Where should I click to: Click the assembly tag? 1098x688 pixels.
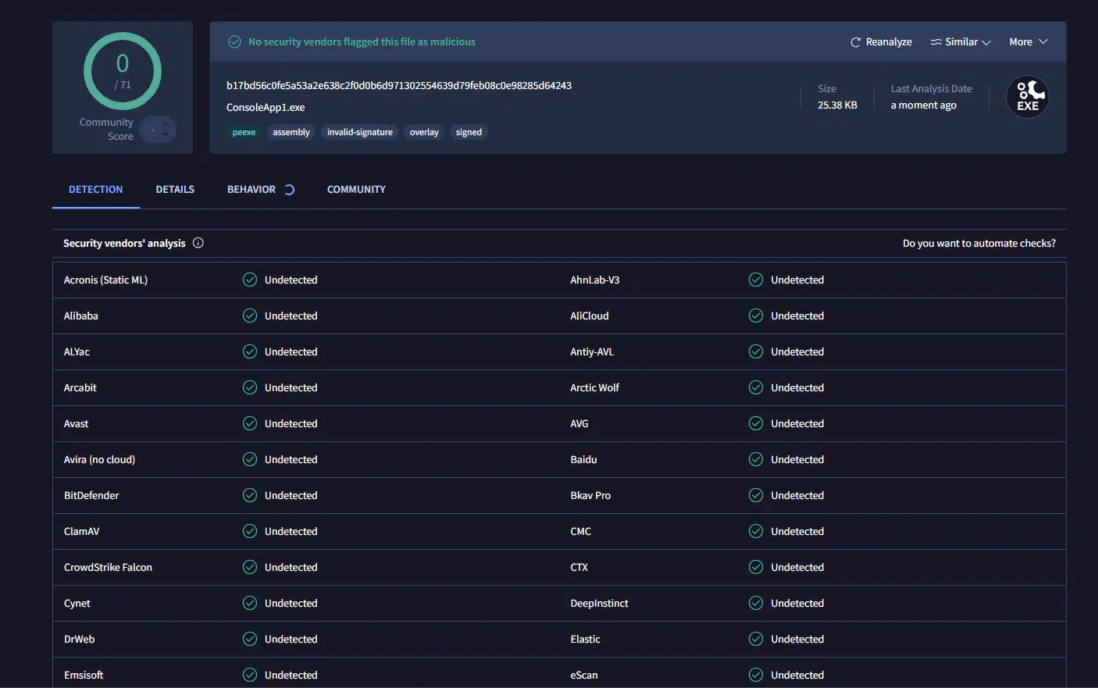click(x=291, y=132)
